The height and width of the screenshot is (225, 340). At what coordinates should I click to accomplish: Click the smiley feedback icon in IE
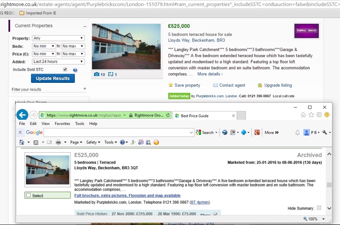(x=327, y=115)
